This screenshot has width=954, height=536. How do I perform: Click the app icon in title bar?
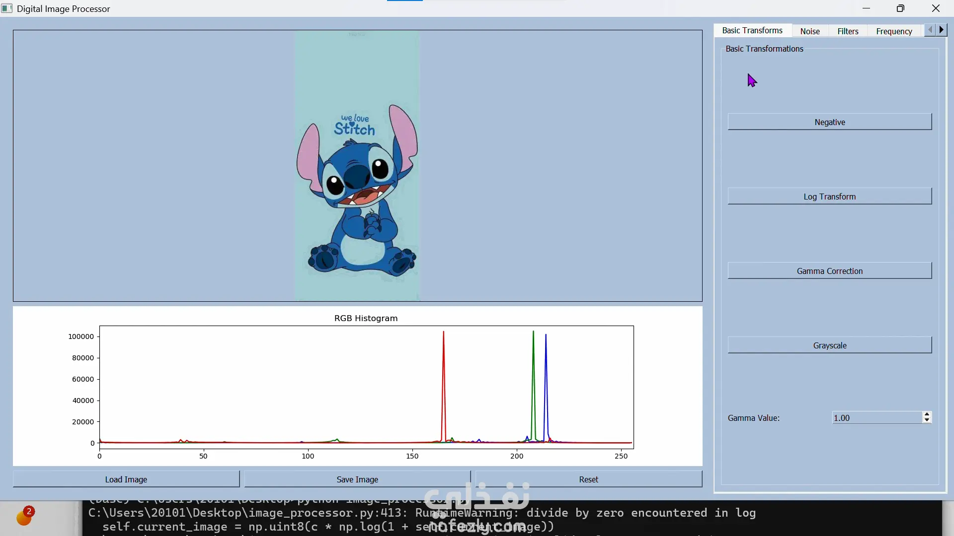tap(7, 8)
